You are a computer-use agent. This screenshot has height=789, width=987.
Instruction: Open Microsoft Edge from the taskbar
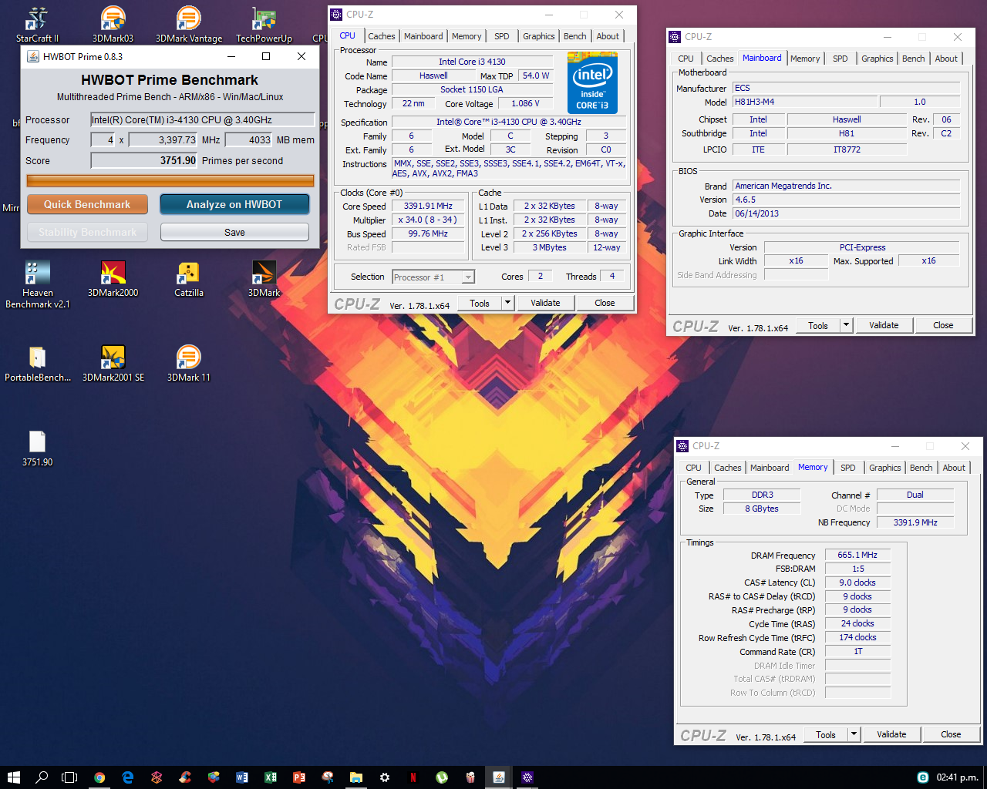click(128, 777)
